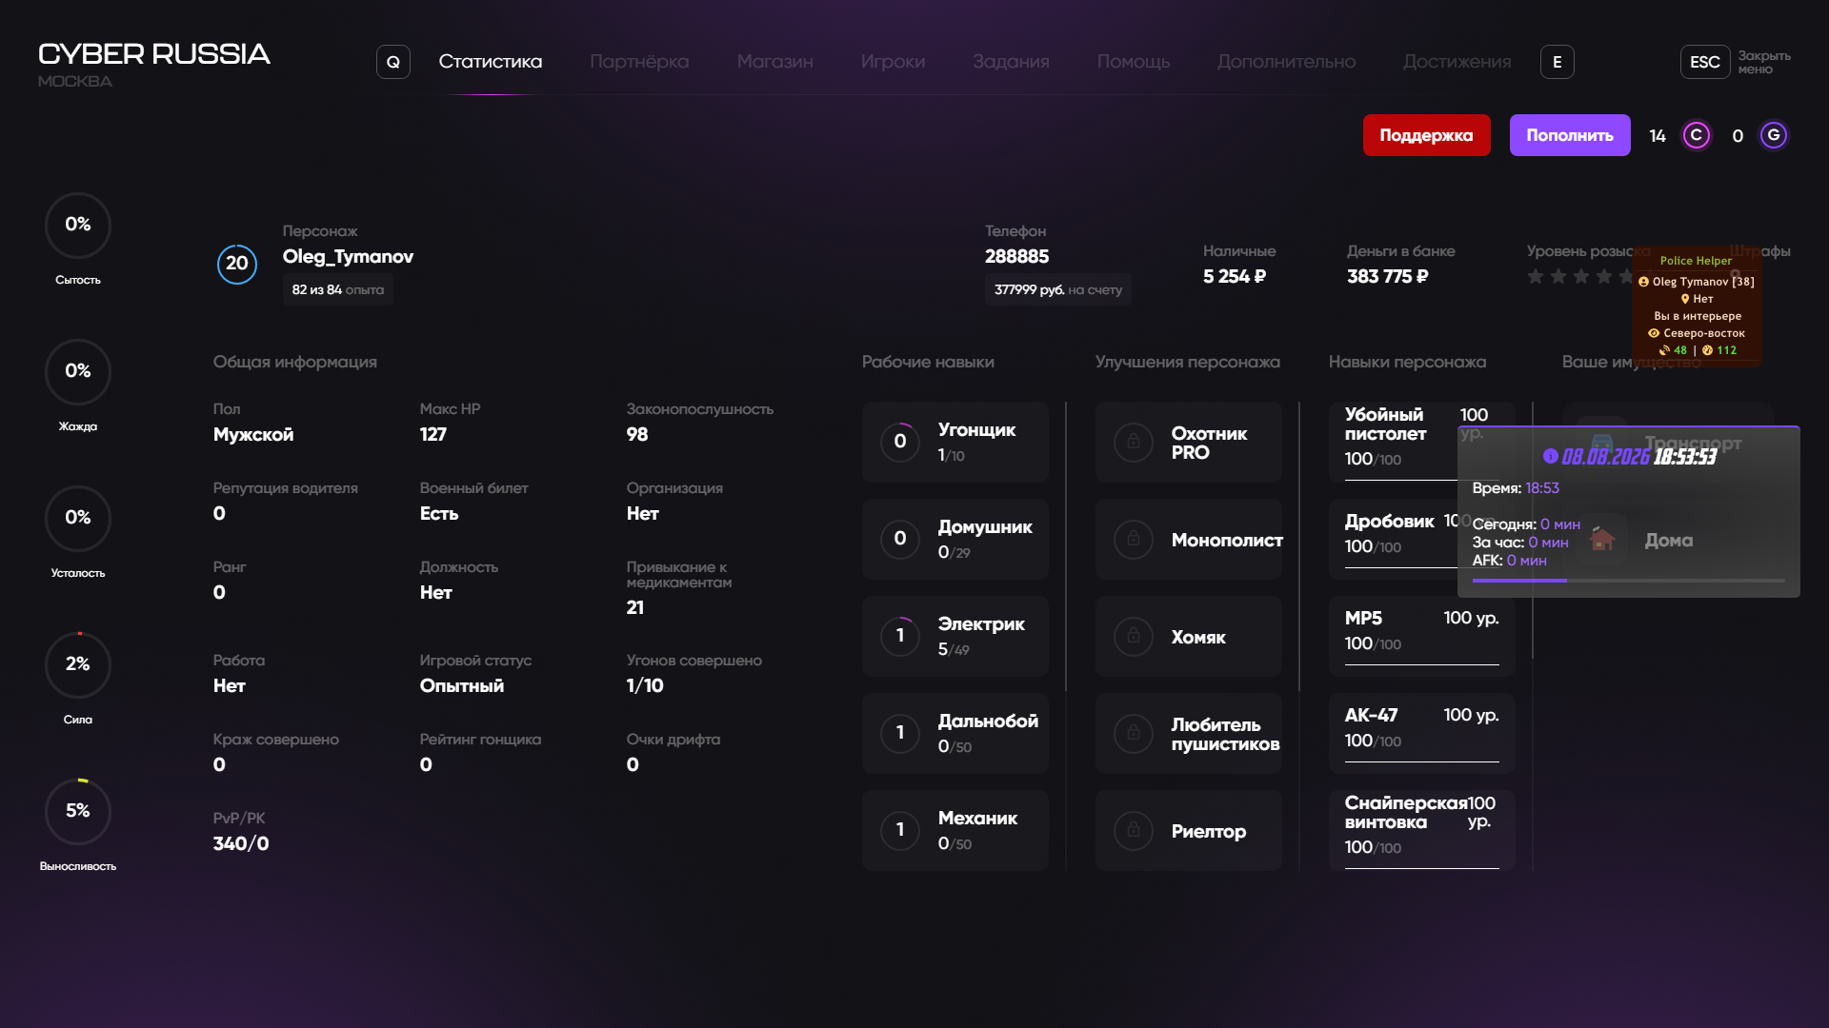Click the purple Пополнить button

[1570, 135]
